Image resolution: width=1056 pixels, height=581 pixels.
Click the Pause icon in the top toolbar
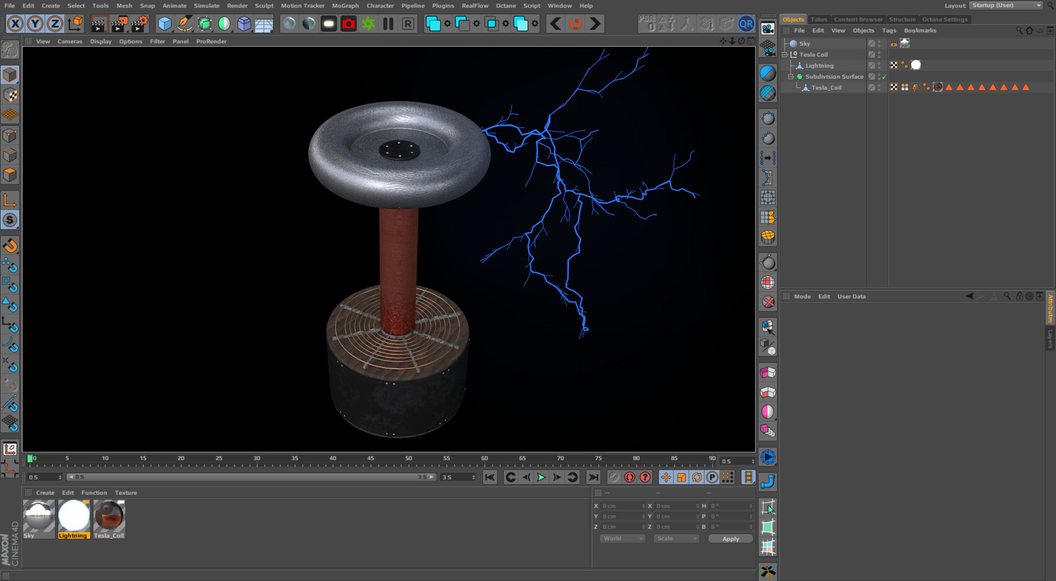[388, 23]
